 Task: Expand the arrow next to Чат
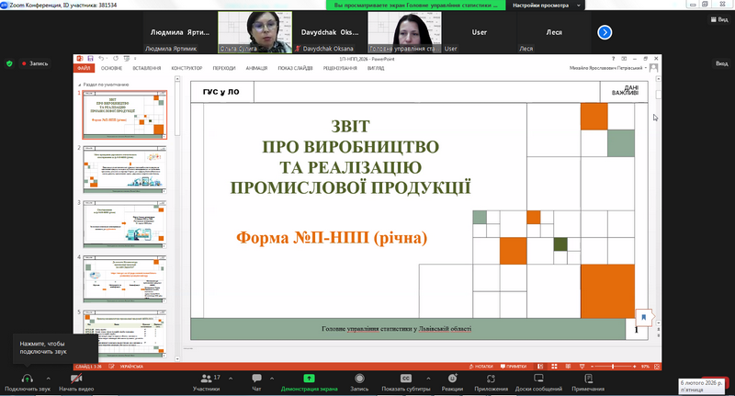pos(272,378)
